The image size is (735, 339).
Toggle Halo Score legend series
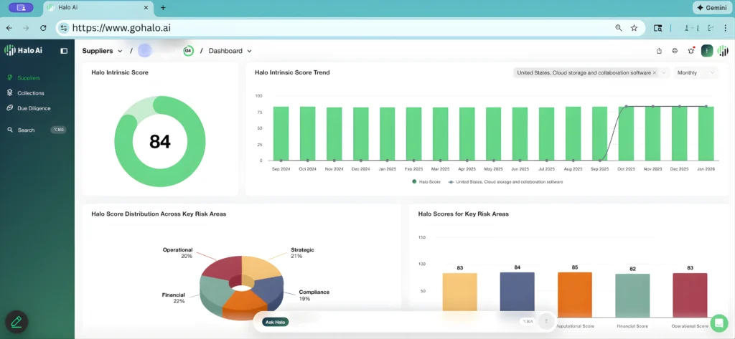pos(427,182)
